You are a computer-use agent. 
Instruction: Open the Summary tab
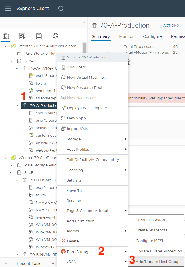(101, 36)
